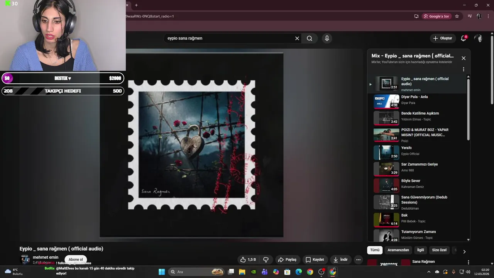This screenshot has width=494, height=278.
Task: Open File Explorer from taskbar
Action: (x=242, y=272)
